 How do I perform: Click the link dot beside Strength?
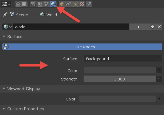[159, 79]
